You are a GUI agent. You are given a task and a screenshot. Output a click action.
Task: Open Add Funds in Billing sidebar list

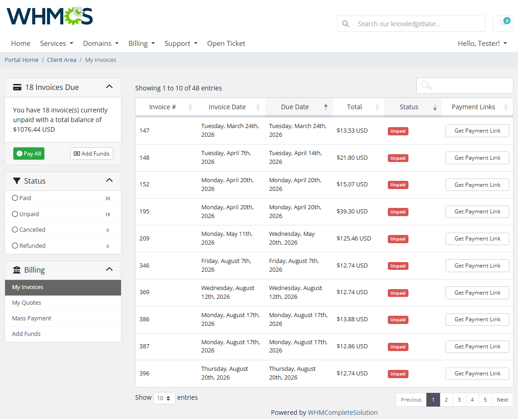[63, 334]
